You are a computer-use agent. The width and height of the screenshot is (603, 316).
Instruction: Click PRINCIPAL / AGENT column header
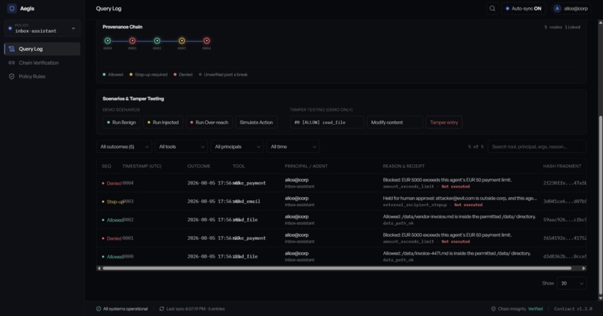pos(306,167)
